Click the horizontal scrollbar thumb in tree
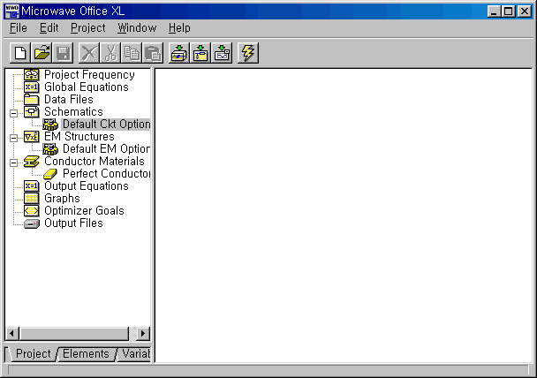Image resolution: width=537 pixels, height=378 pixels. (x=74, y=334)
